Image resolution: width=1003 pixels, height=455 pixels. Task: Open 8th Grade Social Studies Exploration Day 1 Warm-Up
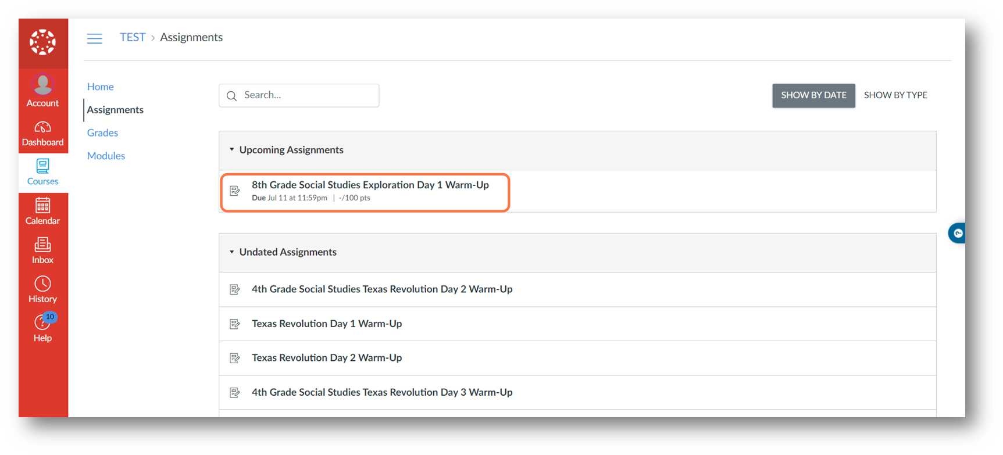(370, 185)
